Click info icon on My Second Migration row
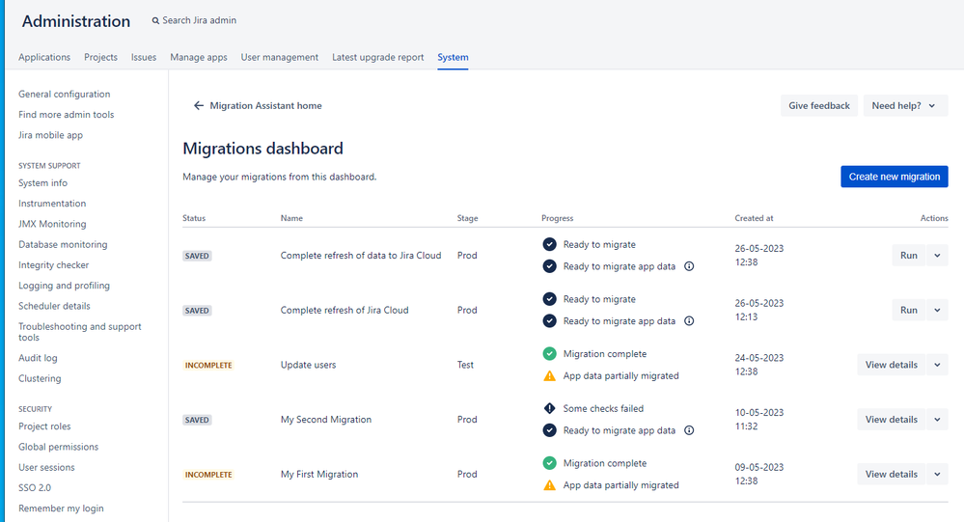Viewport: 964px width, 522px height. [x=689, y=430]
